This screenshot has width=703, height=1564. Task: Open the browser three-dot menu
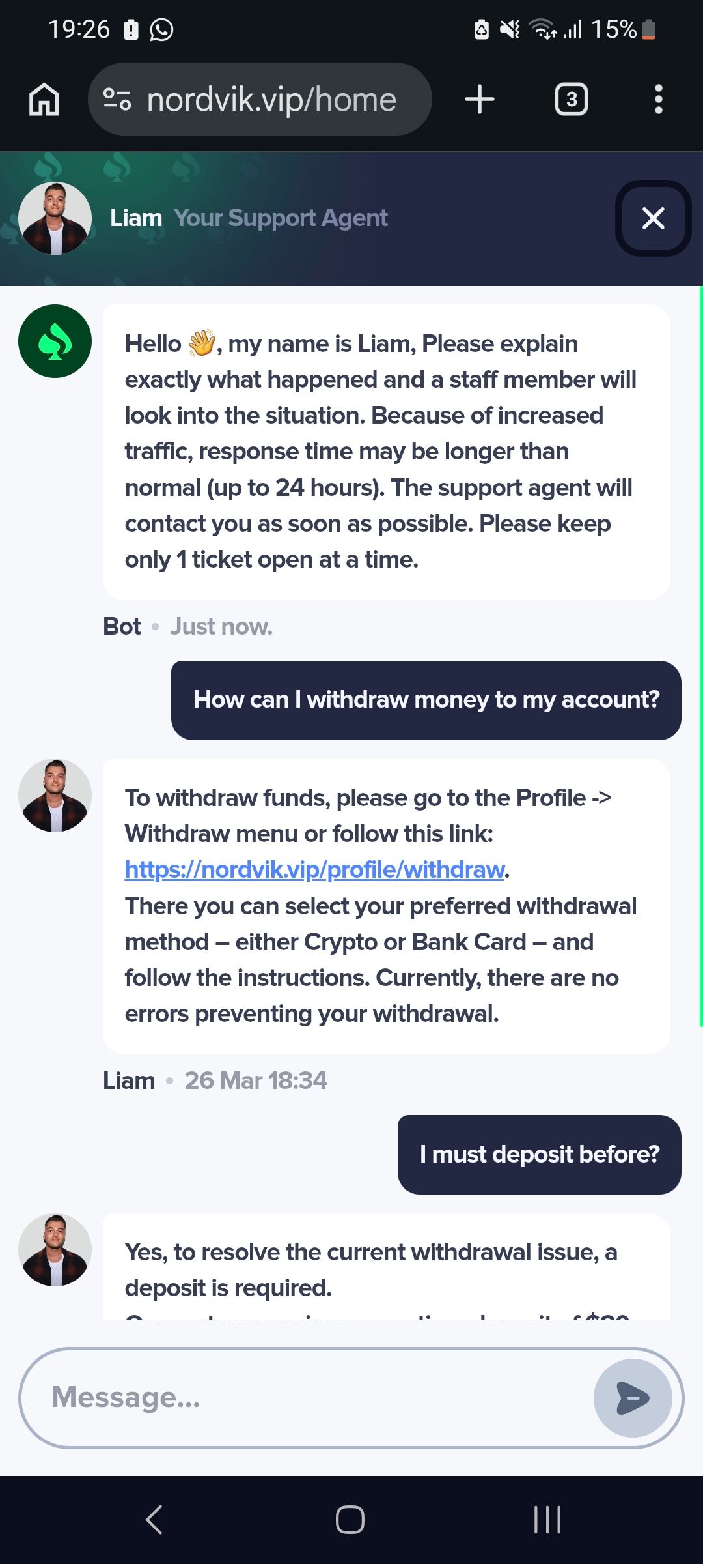(x=658, y=100)
